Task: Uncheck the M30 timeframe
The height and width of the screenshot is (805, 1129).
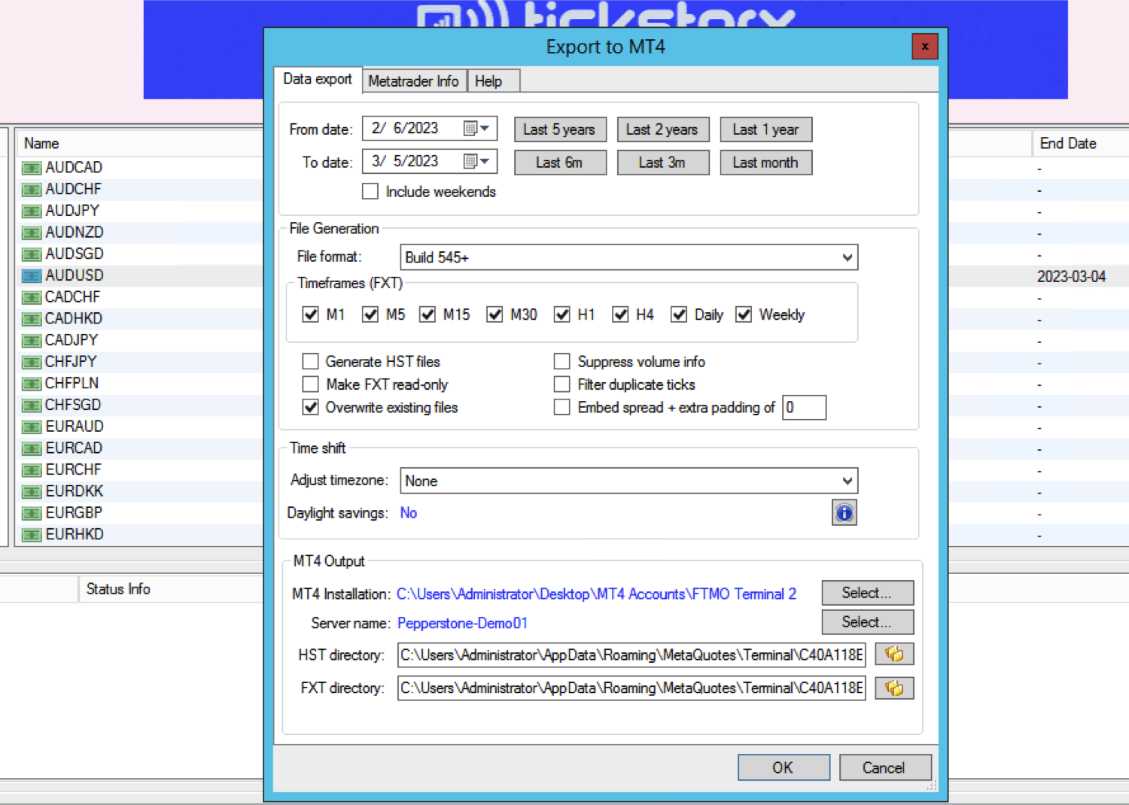Action: pos(495,314)
